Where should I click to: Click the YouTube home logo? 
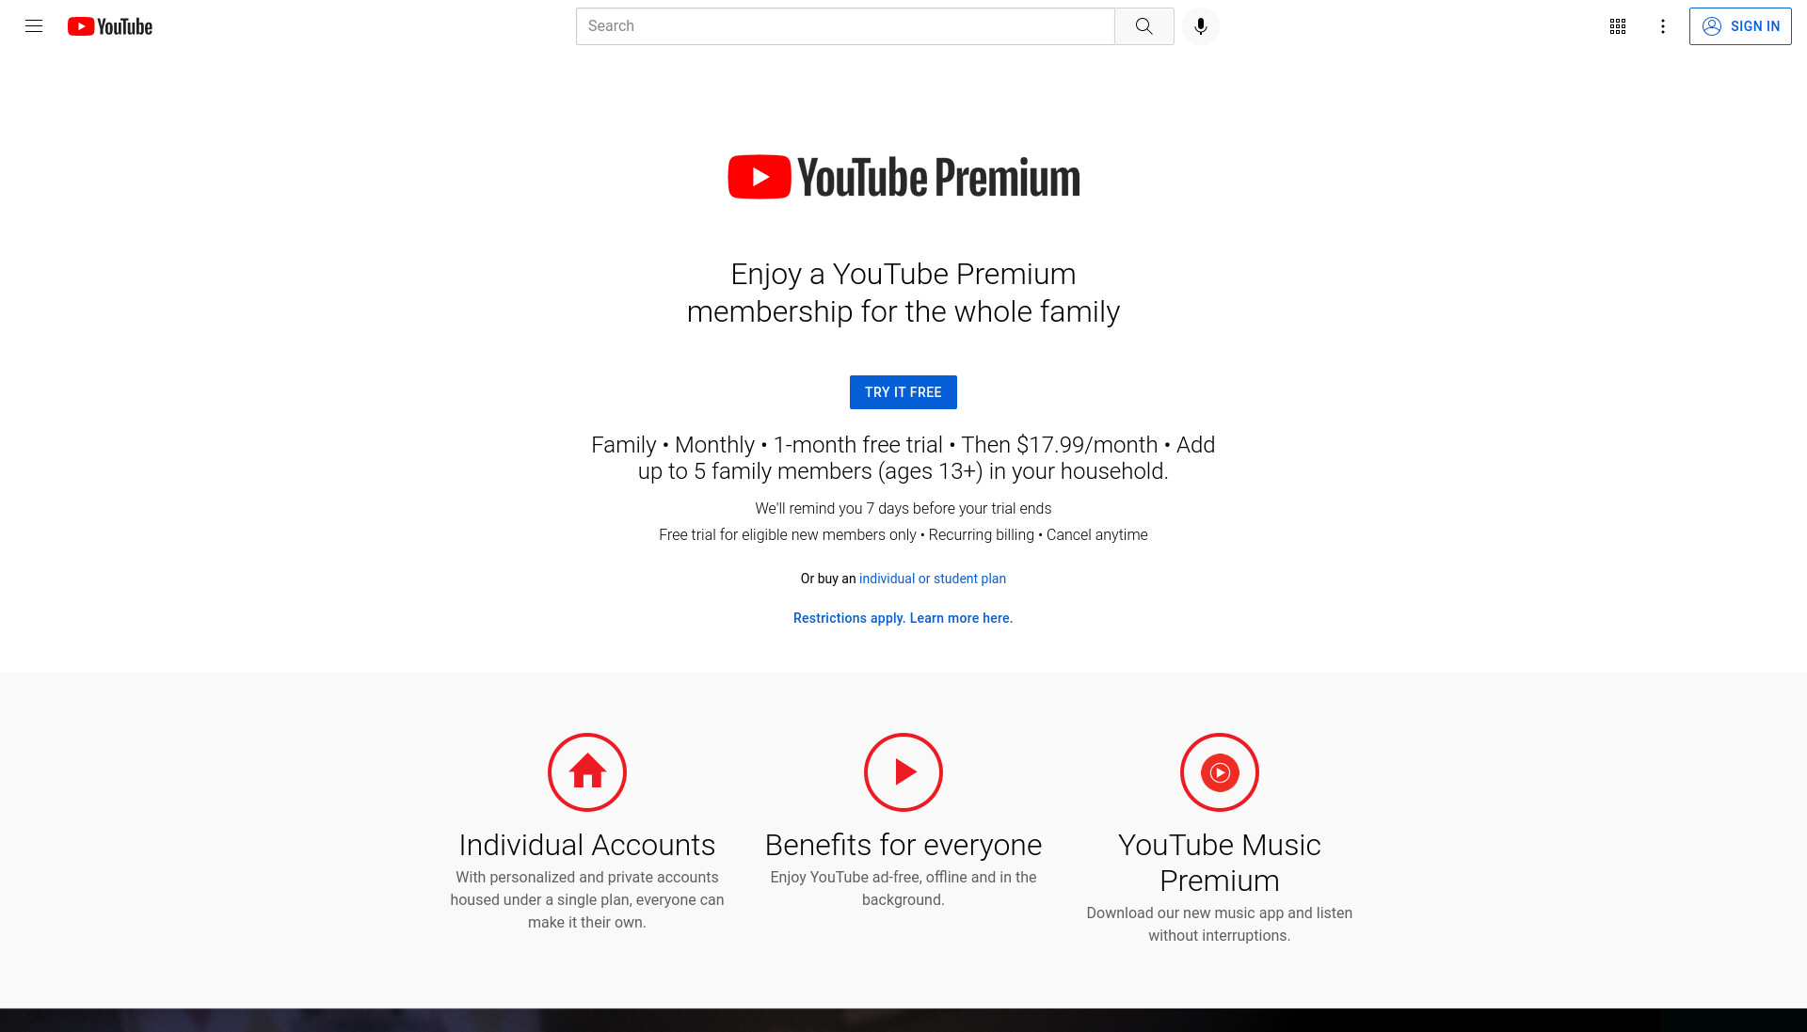pos(110,26)
